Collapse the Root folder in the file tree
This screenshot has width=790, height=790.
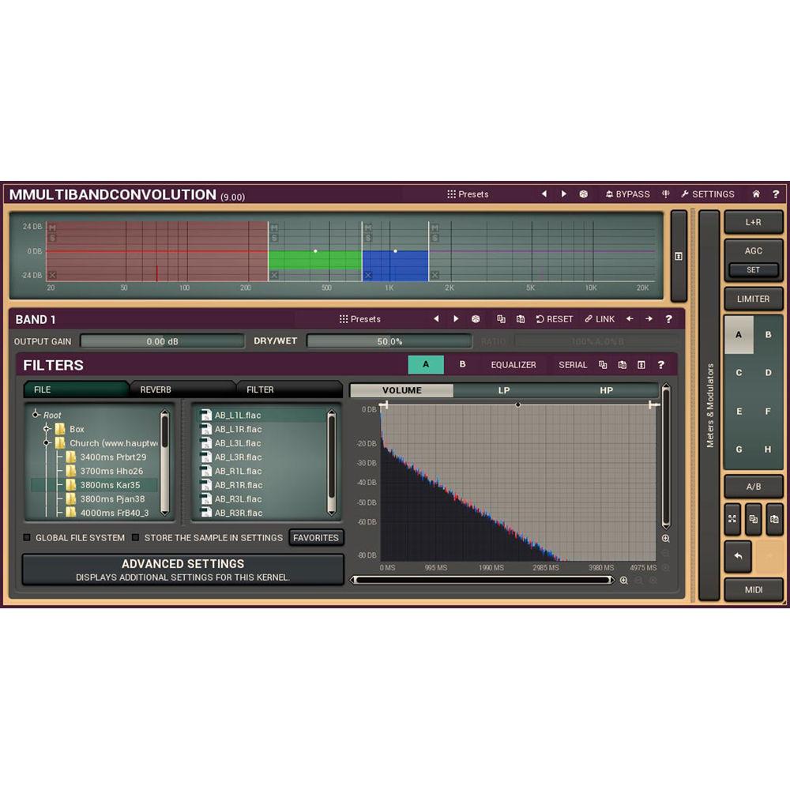(36, 415)
